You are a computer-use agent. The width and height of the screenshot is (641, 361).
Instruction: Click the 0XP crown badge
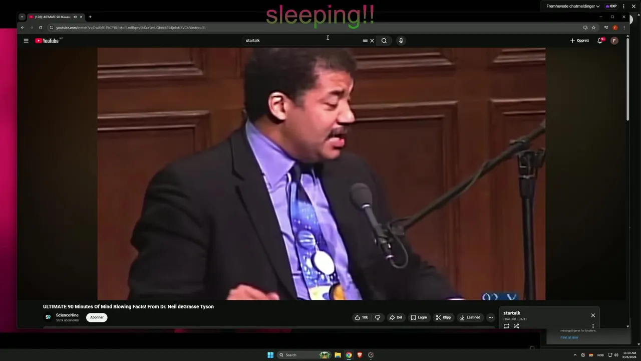[611, 7]
